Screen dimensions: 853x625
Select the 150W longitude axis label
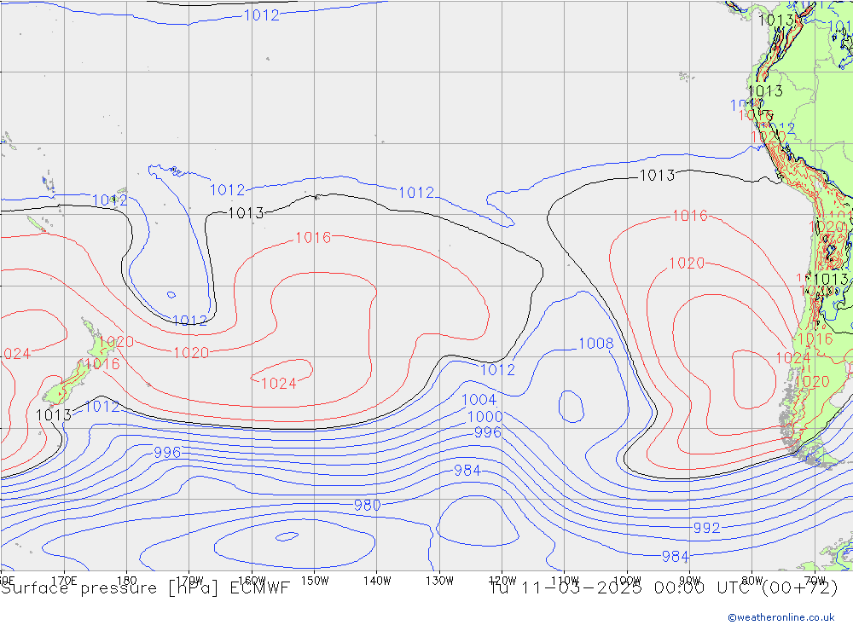click(x=315, y=581)
